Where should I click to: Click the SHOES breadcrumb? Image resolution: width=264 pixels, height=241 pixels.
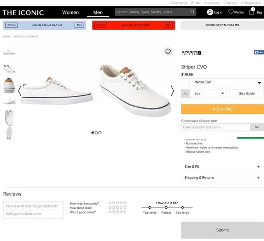tap(18, 36)
